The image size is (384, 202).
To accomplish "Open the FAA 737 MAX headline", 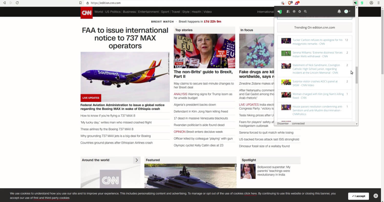I will [125, 38].
